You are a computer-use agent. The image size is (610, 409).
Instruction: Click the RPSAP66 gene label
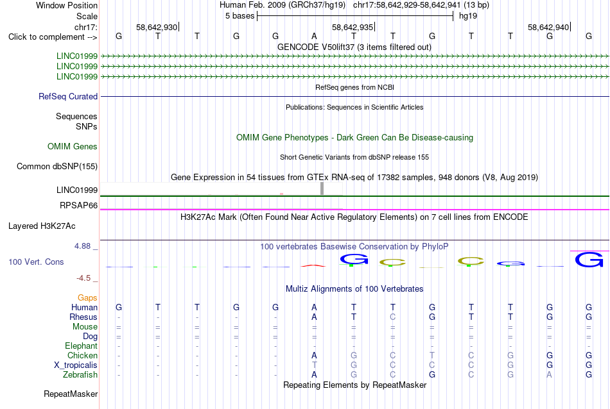pyautogui.click(x=78, y=206)
